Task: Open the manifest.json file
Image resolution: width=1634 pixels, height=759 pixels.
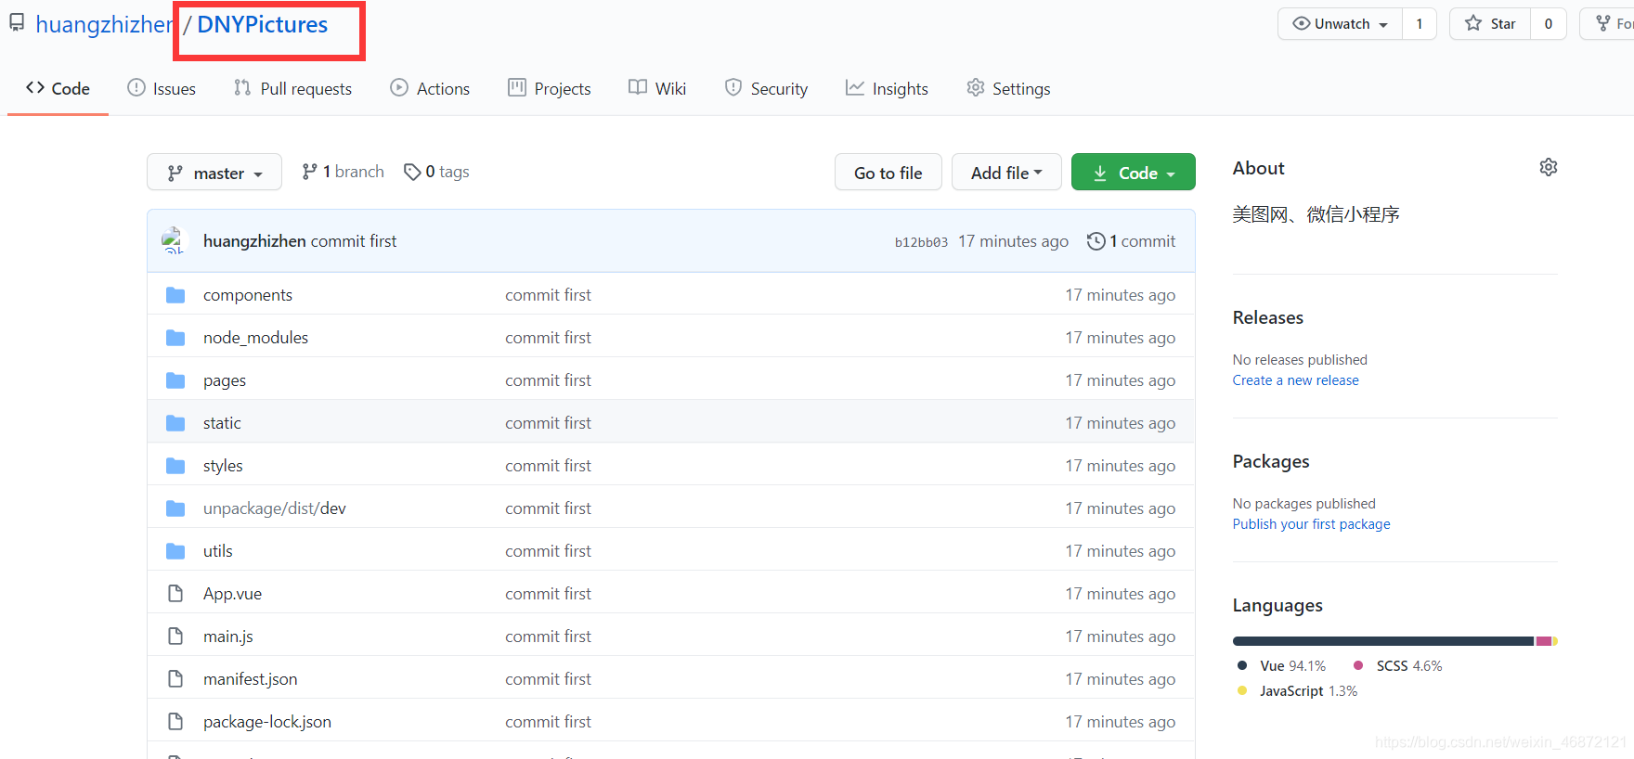Action: (x=251, y=679)
